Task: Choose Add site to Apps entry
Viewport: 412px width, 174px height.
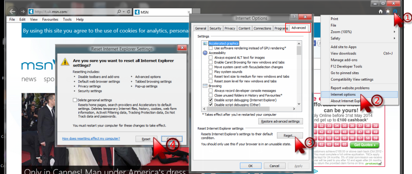Action: coord(359,47)
